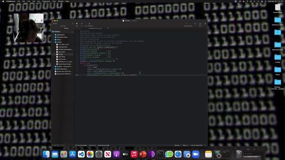Click the Stop button in the toolbar
This screenshot has height=160, width=285.
pos(82,24)
